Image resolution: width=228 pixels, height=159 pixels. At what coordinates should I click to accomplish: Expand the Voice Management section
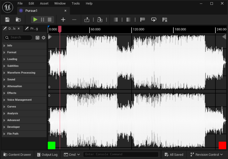click(19, 100)
